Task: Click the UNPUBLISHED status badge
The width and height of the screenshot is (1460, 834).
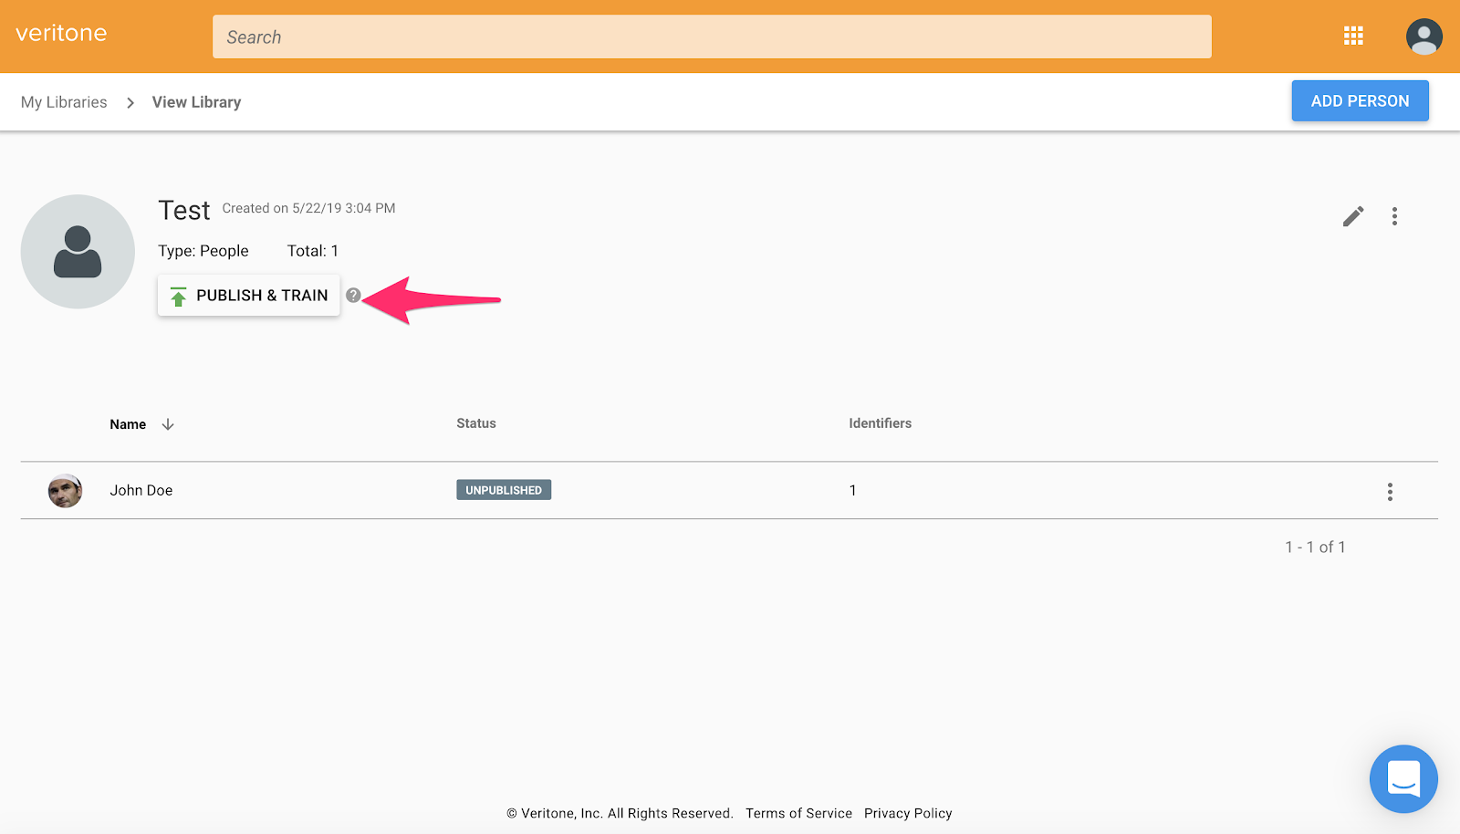Action: coord(504,490)
